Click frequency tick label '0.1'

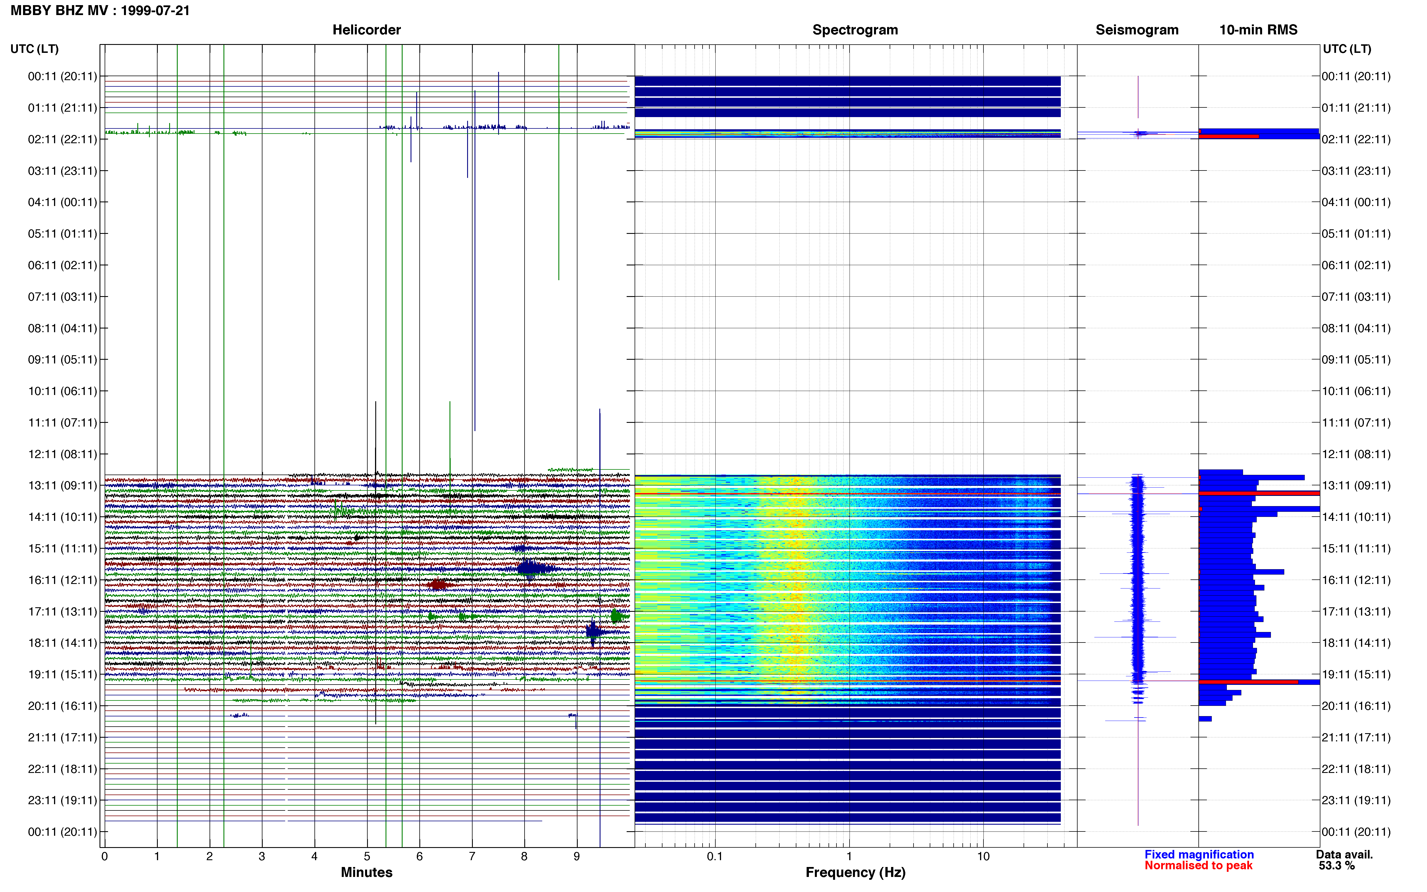pyautogui.click(x=715, y=856)
